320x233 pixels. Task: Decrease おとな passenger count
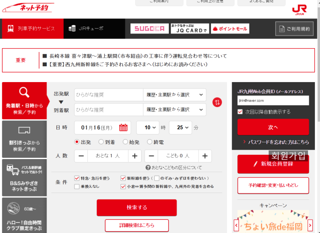tap(81, 156)
